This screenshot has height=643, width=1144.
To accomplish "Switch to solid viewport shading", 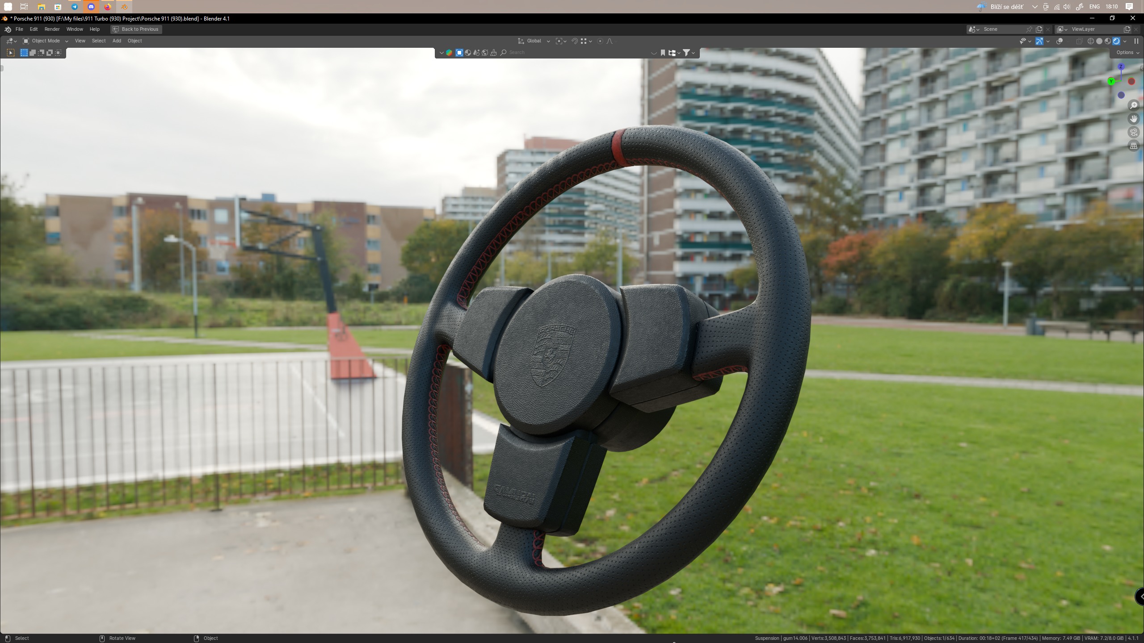I will 1099,41.
